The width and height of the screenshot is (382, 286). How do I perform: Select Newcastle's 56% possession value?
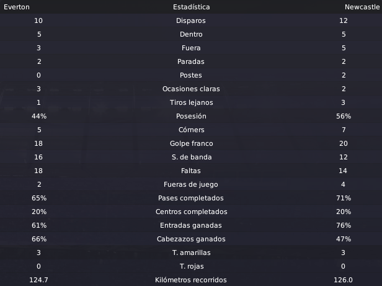[x=344, y=116]
